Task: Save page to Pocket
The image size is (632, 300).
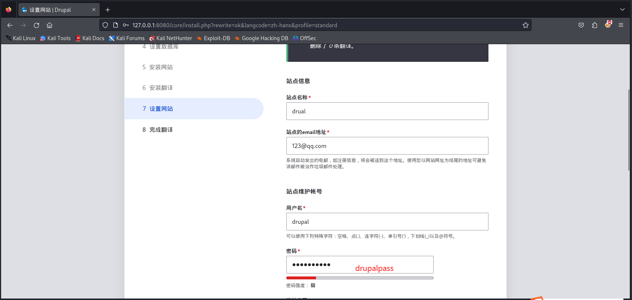Action: [581, 25]
